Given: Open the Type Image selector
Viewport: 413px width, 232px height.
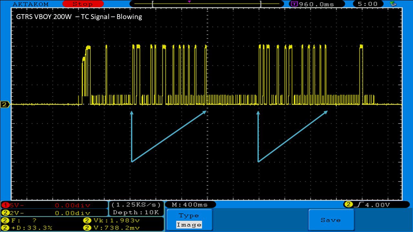Looking at the screenshot, I should [189, 220].
